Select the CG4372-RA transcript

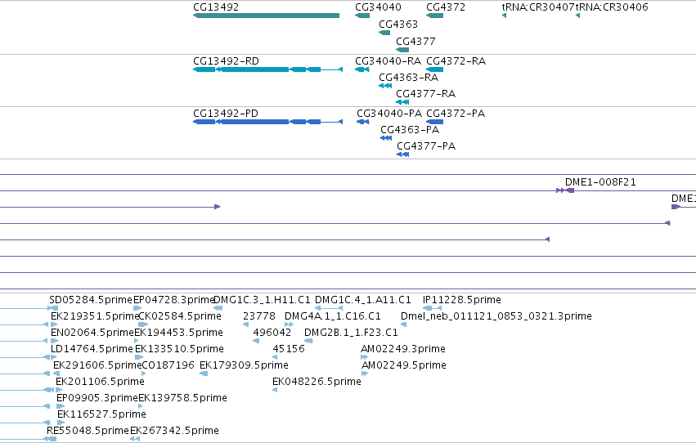[434, 69]
